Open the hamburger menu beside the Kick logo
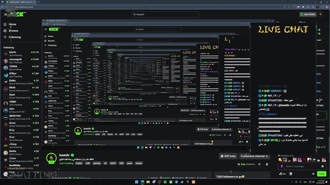This screenshot has width=330, height=185. pos(5,14)
